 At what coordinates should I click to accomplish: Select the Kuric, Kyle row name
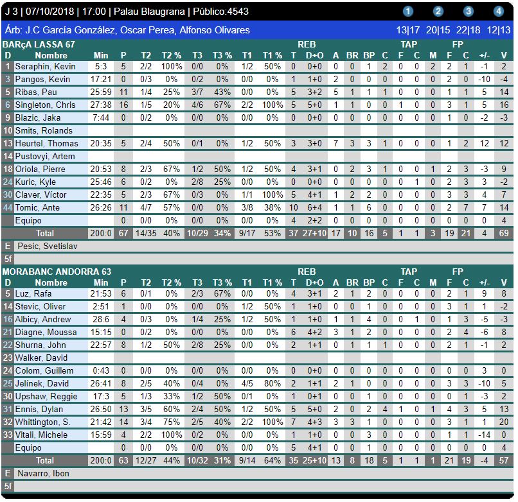35,182
